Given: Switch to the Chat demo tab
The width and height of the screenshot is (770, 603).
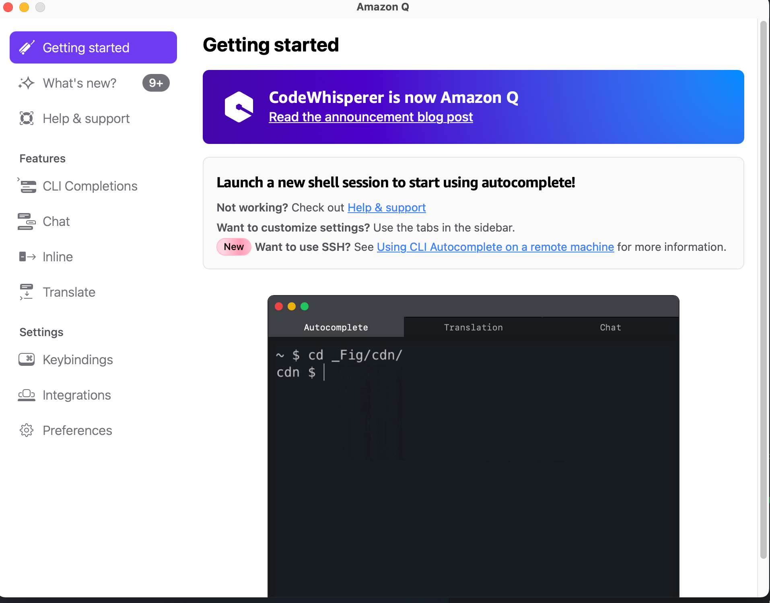Looking at the screenshot, I should [x=610, y=327].
